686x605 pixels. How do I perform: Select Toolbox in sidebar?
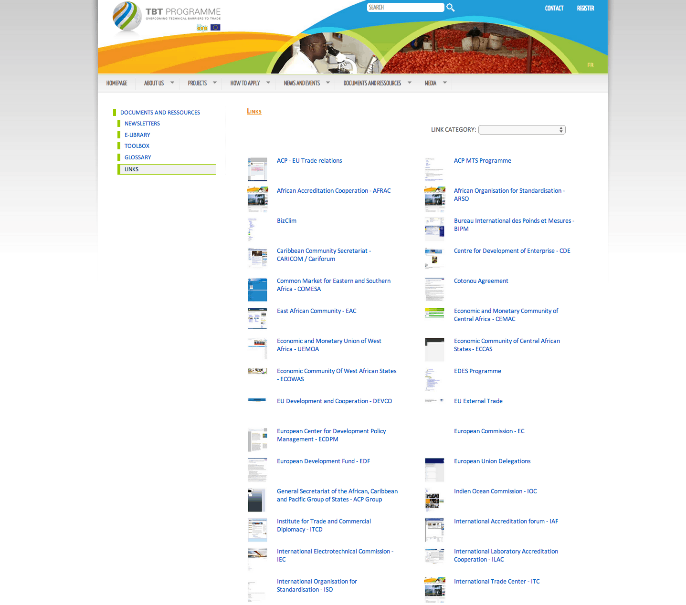(137, 146)
